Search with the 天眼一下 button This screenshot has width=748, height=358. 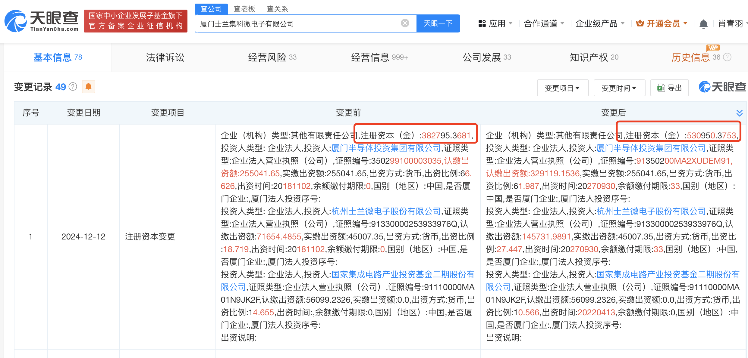point(438,23)
